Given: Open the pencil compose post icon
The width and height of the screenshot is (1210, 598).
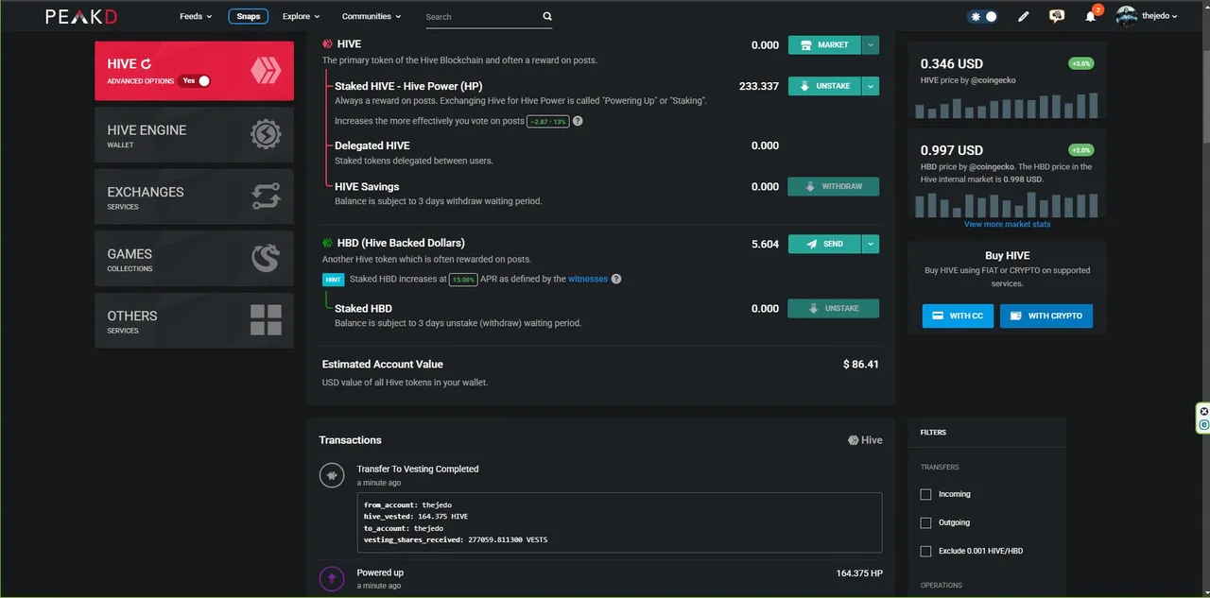Looking at the screenshot, I should tap(1023, 16).
